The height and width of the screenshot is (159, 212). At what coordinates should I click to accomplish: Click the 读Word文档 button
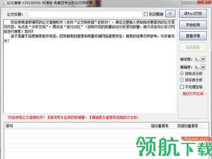[x=193, y=14]
